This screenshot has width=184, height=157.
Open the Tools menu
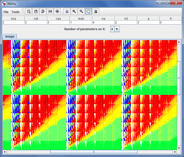point(15,12)
